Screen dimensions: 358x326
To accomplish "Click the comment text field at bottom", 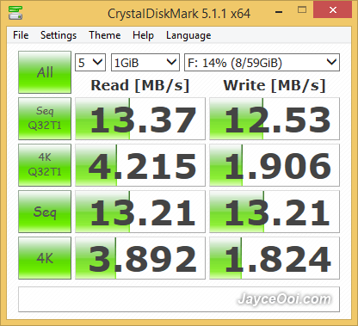I will (x=179, y=299).
